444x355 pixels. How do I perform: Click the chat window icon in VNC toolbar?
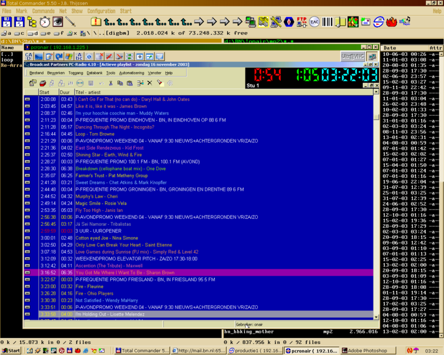coord(160,56)
